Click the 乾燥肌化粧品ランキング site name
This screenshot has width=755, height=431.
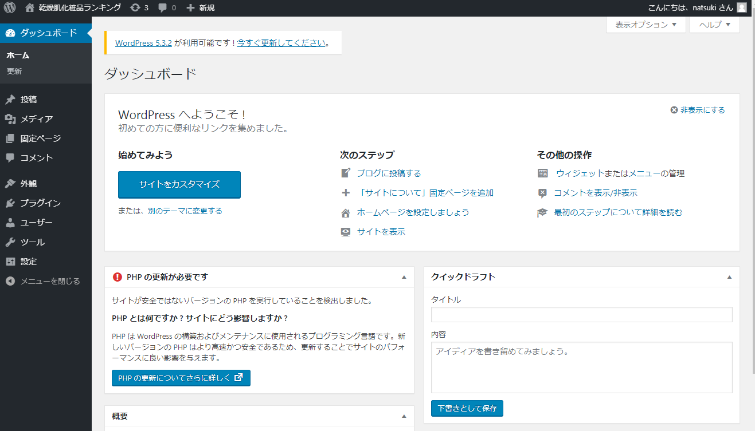(x=80, y=7)
